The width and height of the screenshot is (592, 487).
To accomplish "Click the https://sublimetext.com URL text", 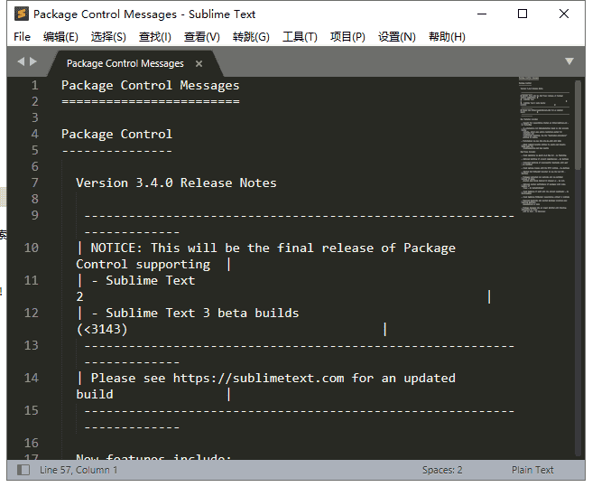I will point(259,378).
